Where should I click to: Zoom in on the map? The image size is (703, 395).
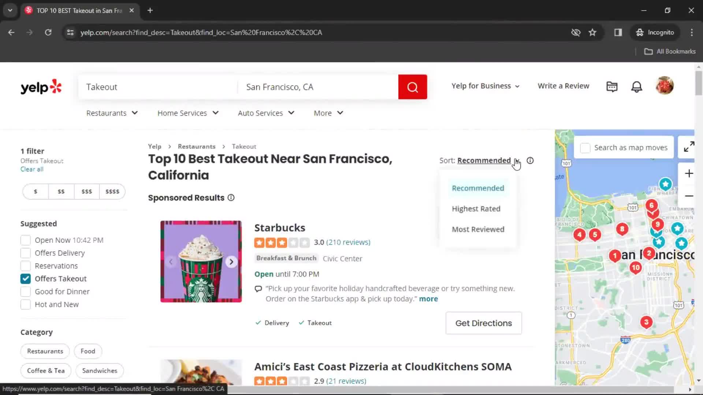[x=689, y=173]
